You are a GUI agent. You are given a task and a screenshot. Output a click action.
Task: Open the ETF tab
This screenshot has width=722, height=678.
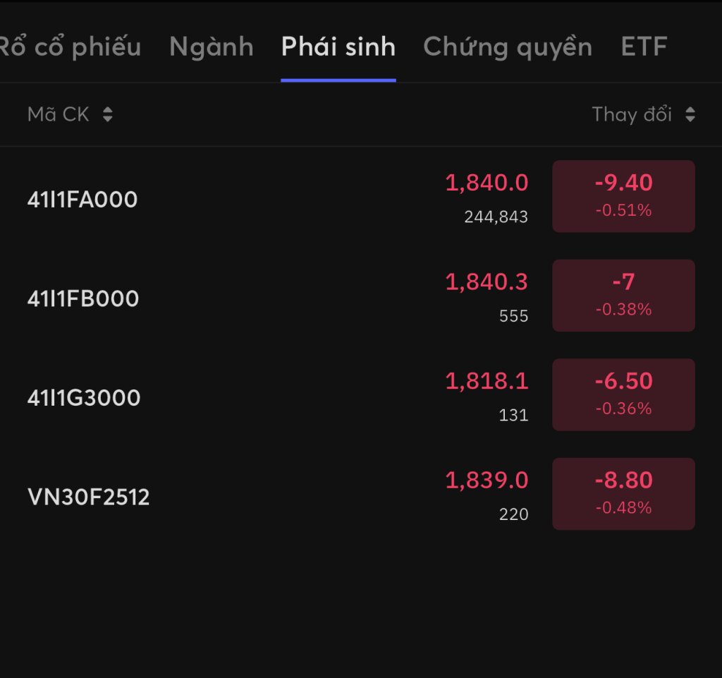(x=644, y=47)
